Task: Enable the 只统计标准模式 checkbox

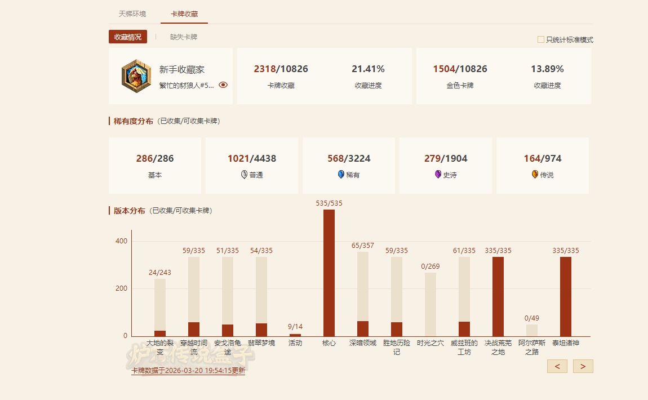Action: point(541,39)
